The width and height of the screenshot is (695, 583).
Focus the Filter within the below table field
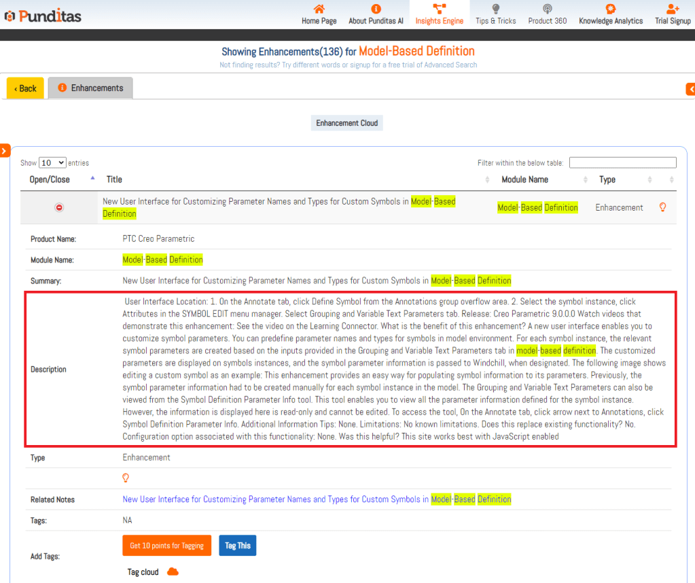622,162
